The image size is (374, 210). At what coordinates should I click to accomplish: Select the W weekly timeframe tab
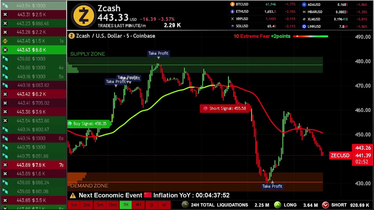164,205
